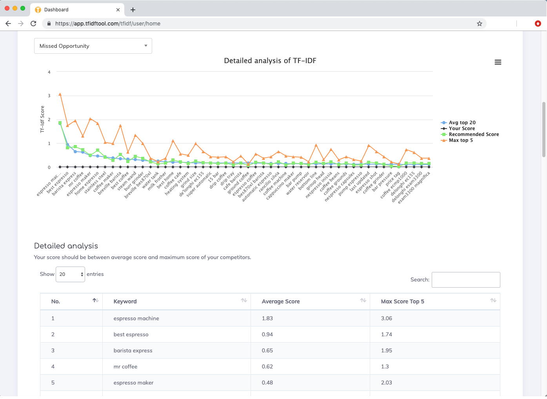Open the Missed Opportunity dropdown
This screenshot has width=547, height=399.
click(93, 46)
